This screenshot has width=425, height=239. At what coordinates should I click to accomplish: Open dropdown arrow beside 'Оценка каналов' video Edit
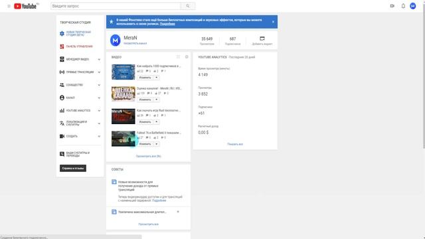(x=157, y=100)
